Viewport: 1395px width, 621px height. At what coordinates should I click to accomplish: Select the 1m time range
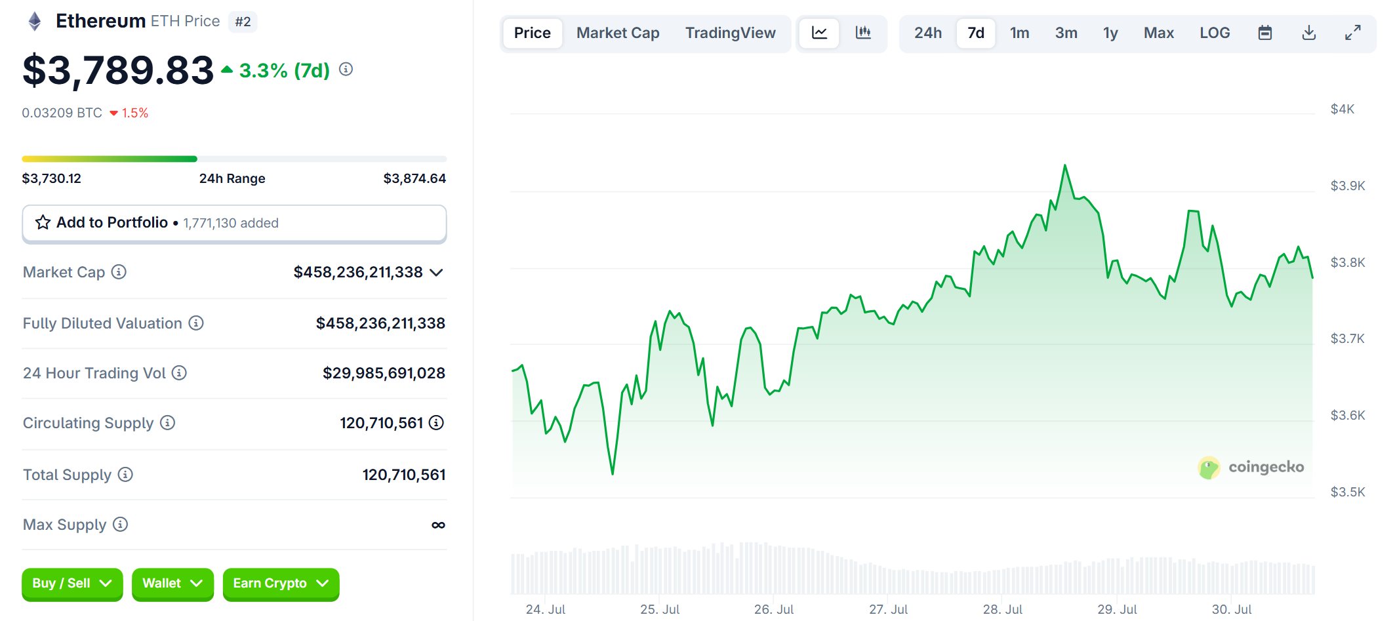1019,33
